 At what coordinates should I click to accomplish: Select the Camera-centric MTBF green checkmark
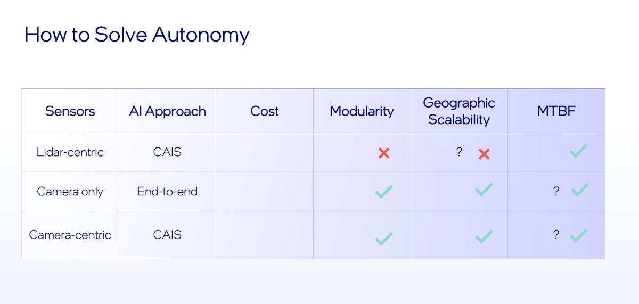578,235
